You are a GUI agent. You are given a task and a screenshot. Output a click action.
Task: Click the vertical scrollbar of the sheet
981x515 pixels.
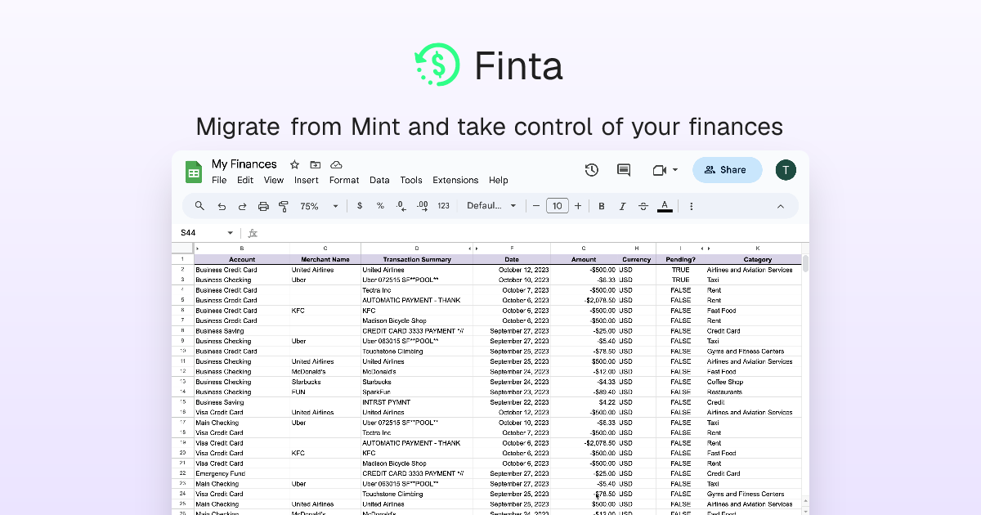coord(805,263)
